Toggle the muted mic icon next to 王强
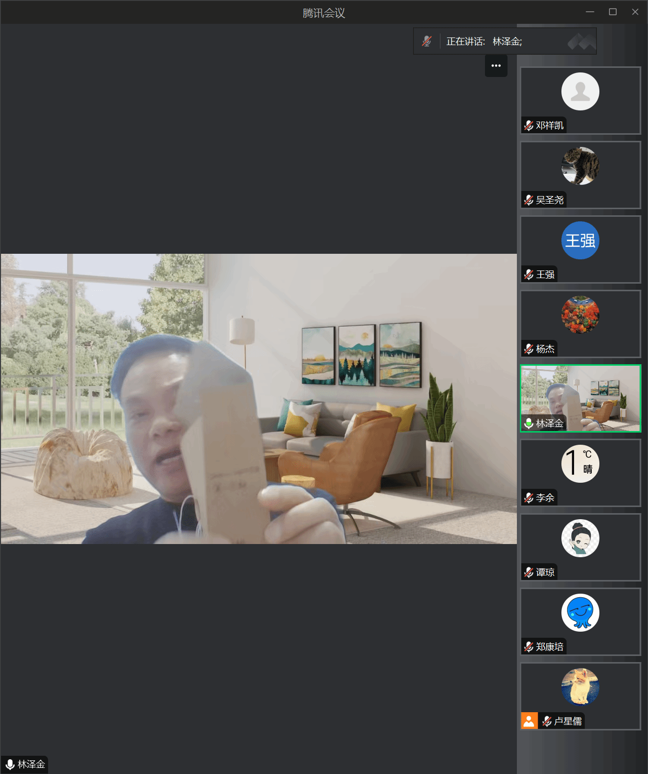The image size is (648, 774). [x=529, y=275]
